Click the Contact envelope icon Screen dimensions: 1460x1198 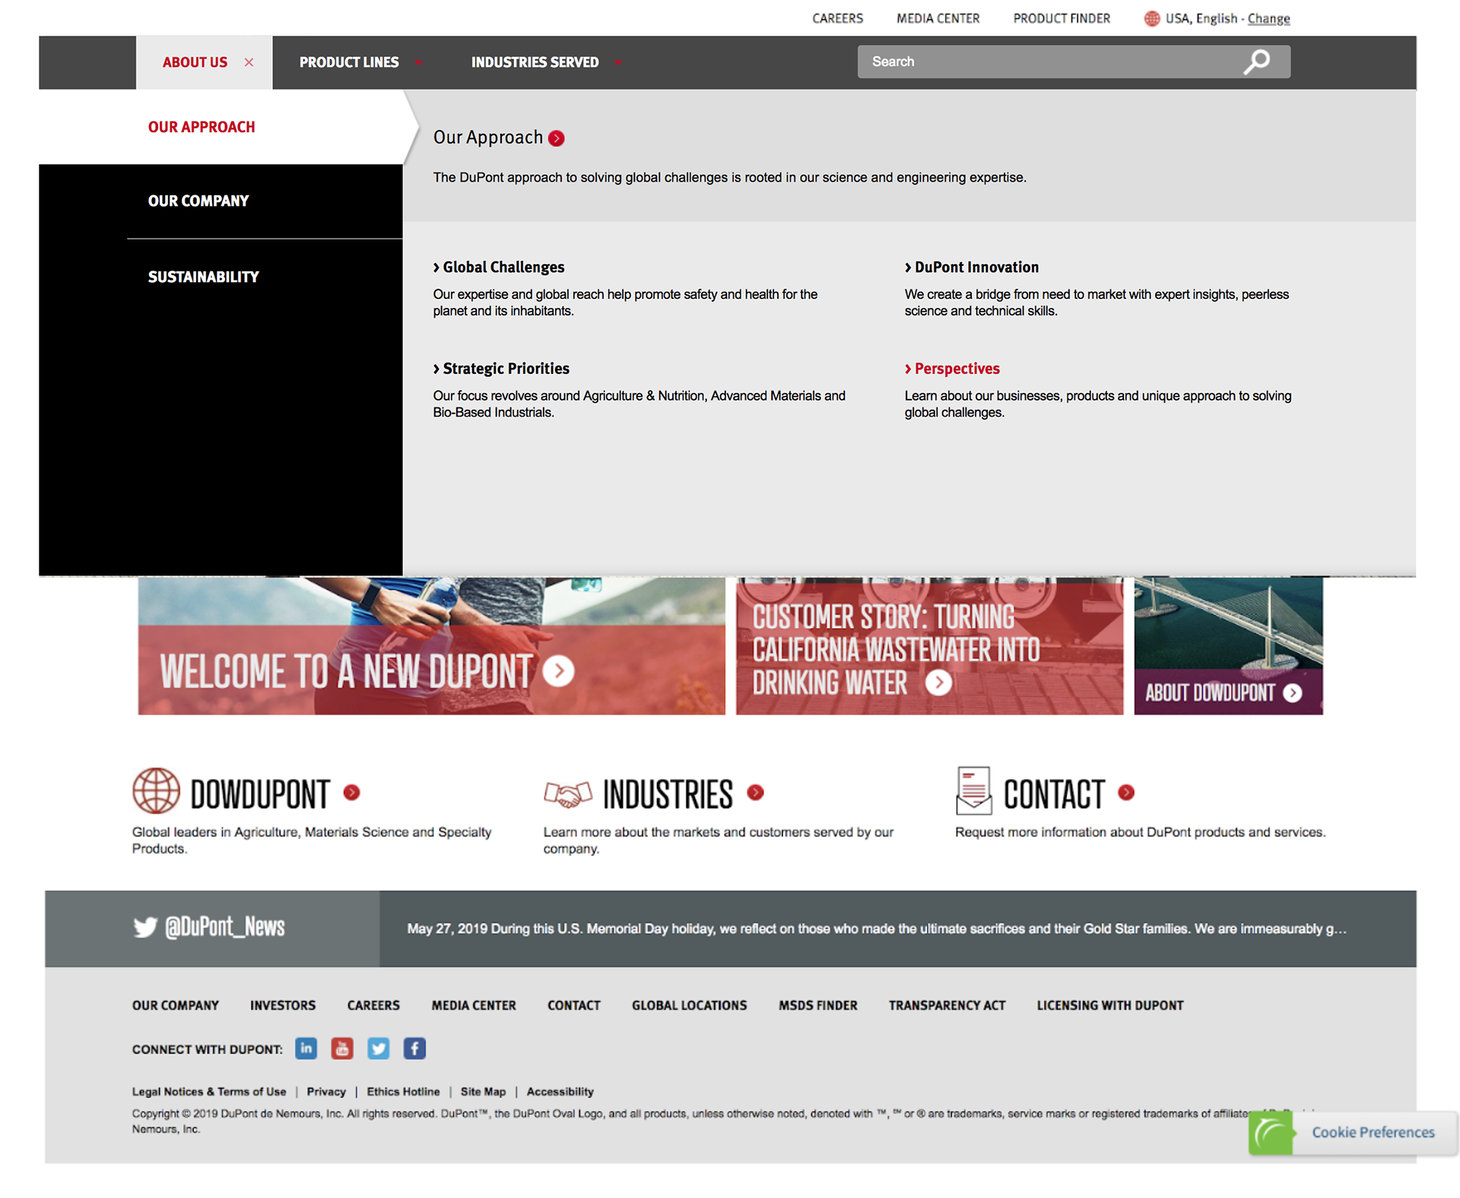click(973, 791)
